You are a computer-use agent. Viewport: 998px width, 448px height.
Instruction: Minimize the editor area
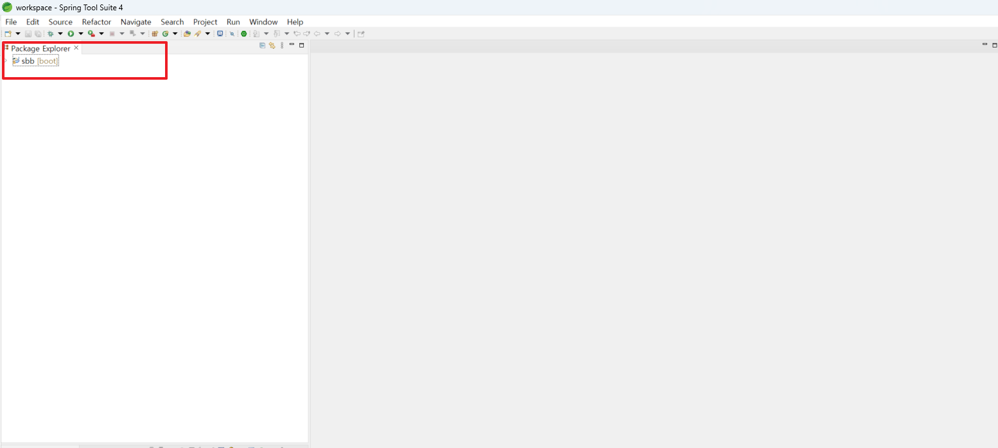(985, 44)
